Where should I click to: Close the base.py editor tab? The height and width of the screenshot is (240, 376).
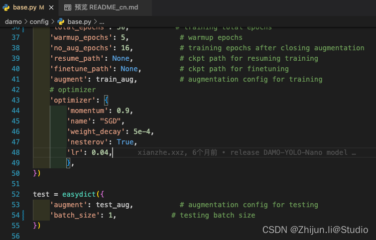tap(51, 7)
